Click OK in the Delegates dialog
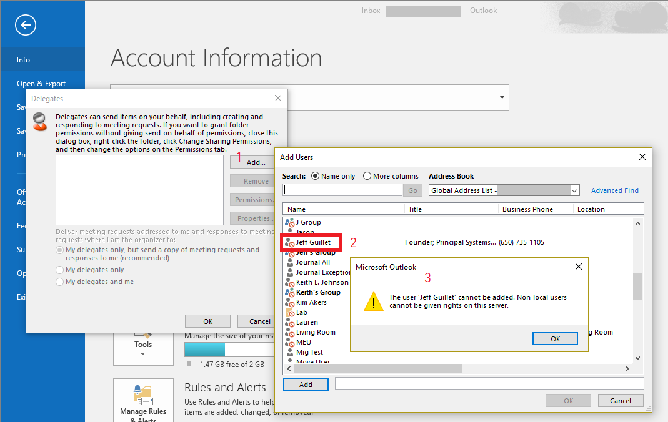 pyautogui.click(x=208, y=321)
